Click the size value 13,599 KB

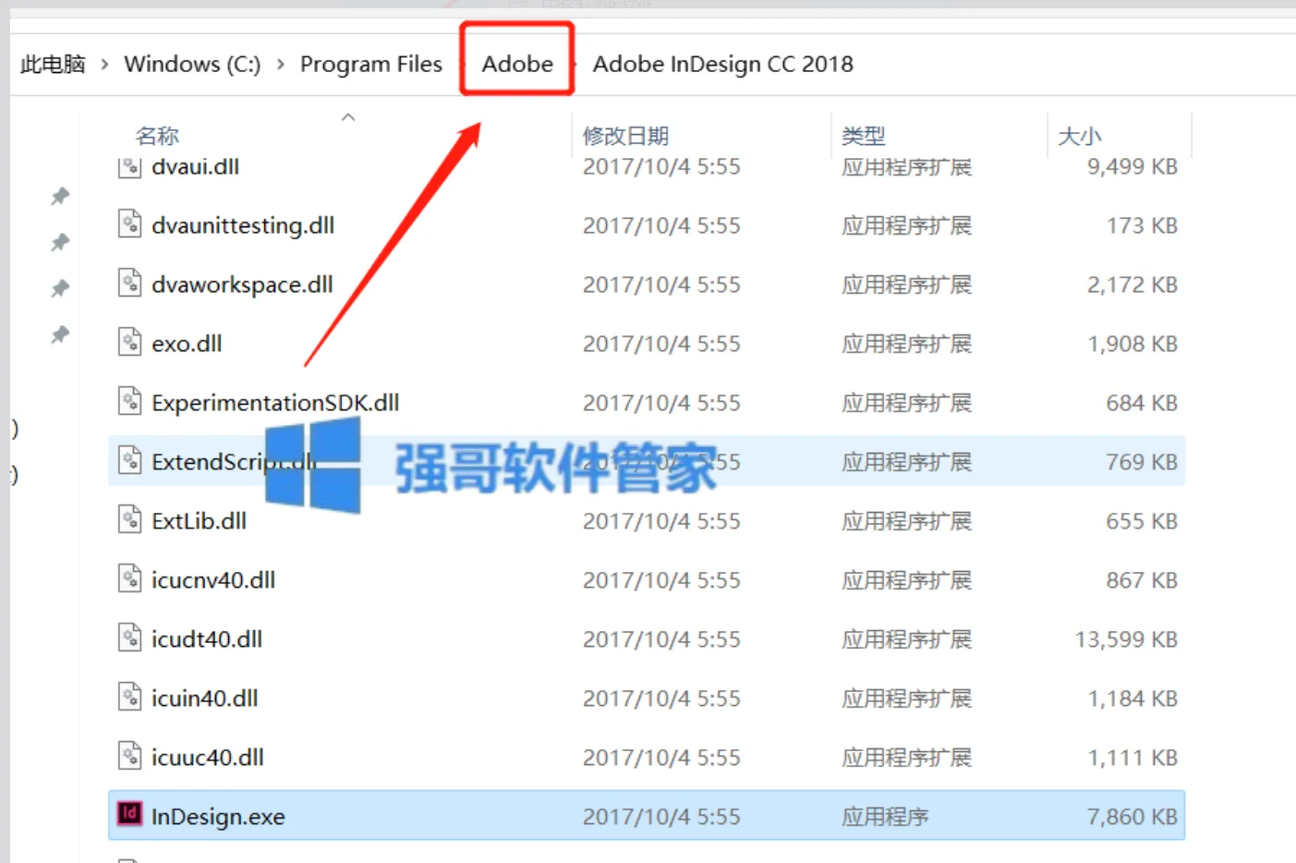coord(1126,639)
